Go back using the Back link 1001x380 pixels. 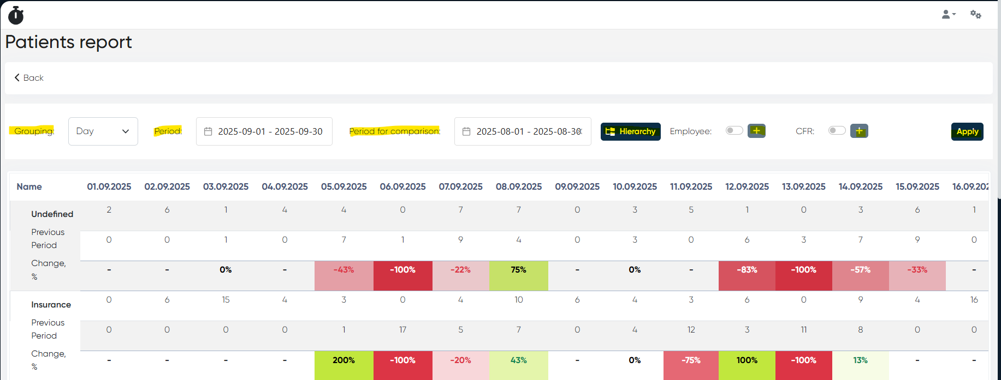29,78
